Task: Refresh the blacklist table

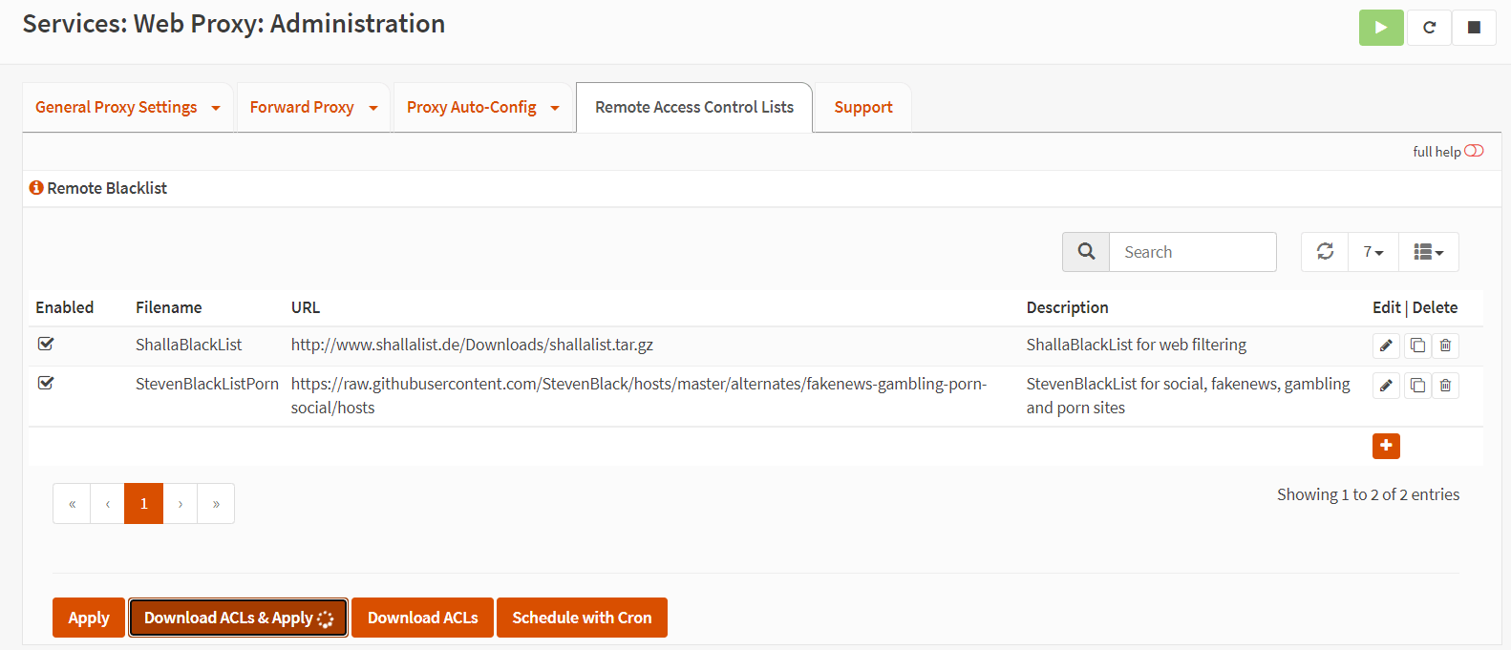Action: point(1325,252)
